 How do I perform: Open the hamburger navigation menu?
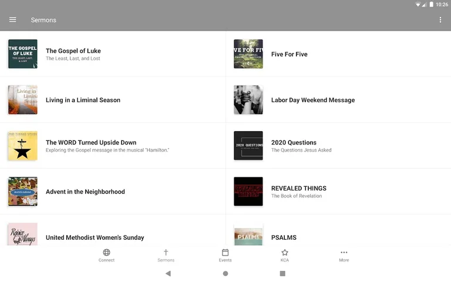point(12,20)
